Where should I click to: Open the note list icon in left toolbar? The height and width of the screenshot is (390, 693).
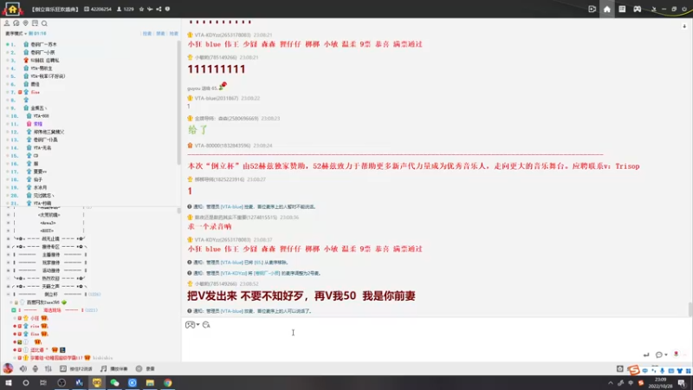tap(35, 23)
